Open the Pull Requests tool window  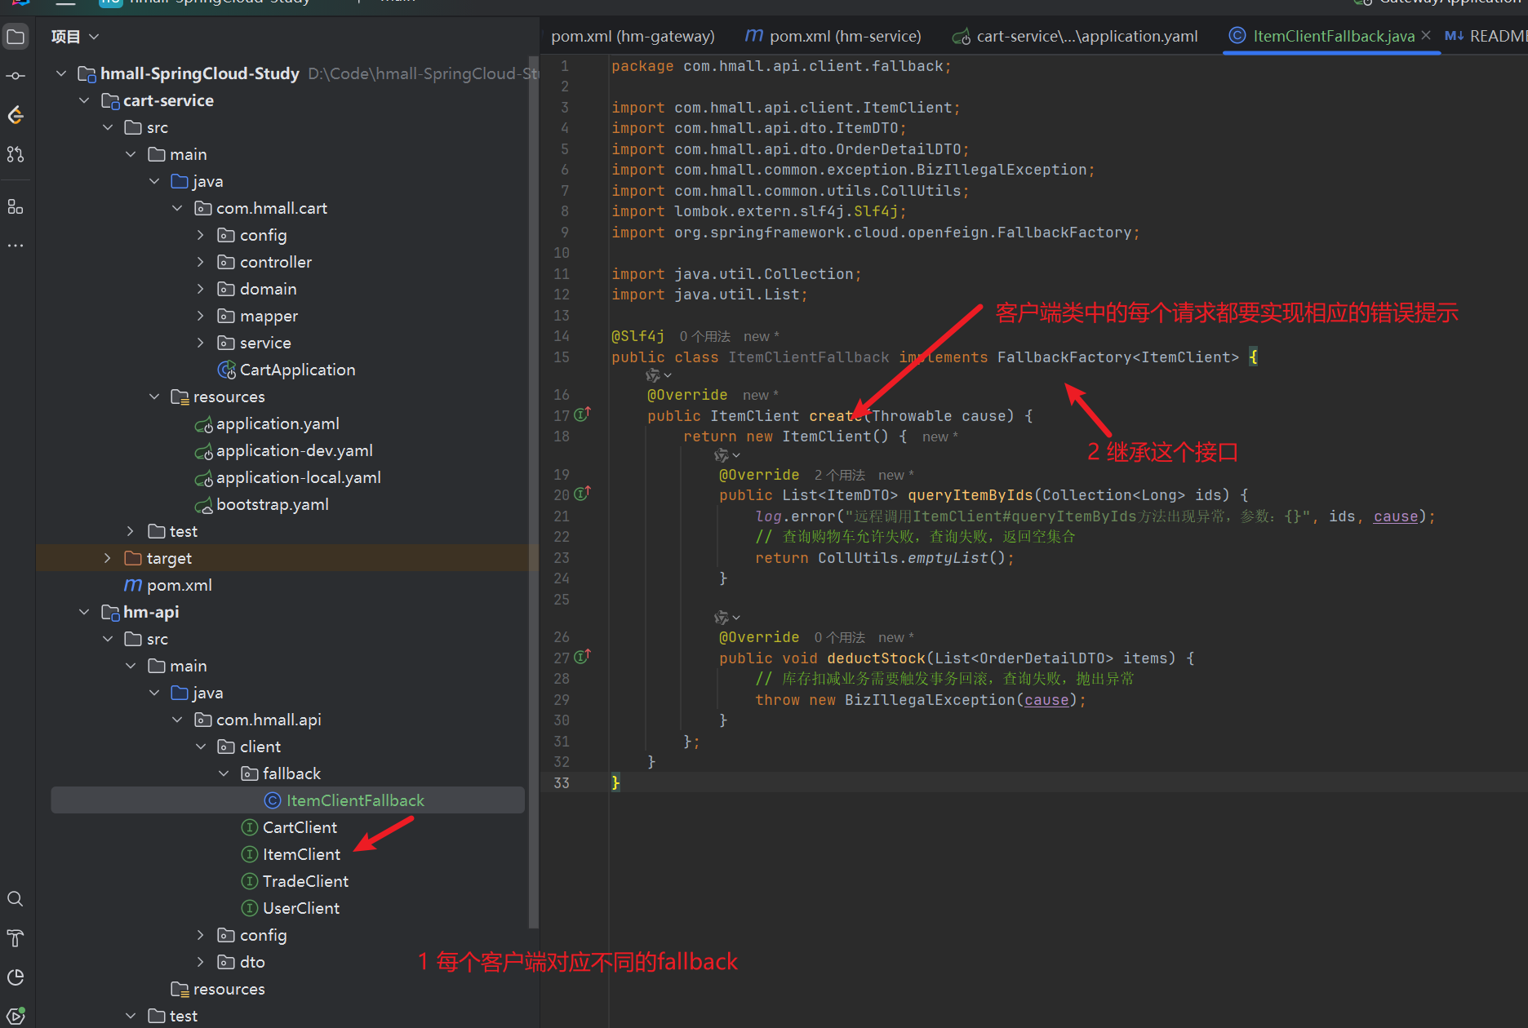[x=16, y=154]
